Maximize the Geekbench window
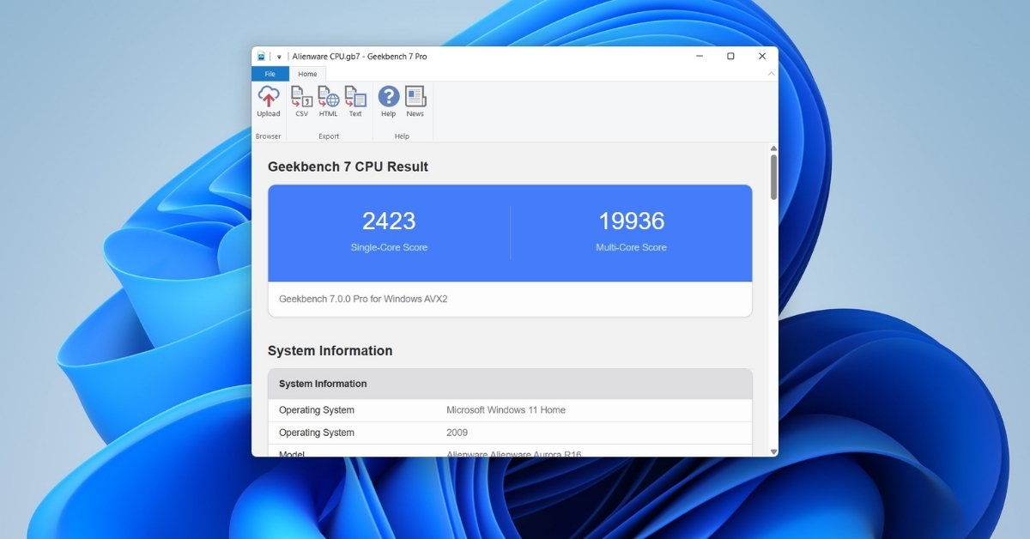The image size is (1030, 539). click(730, 57)
